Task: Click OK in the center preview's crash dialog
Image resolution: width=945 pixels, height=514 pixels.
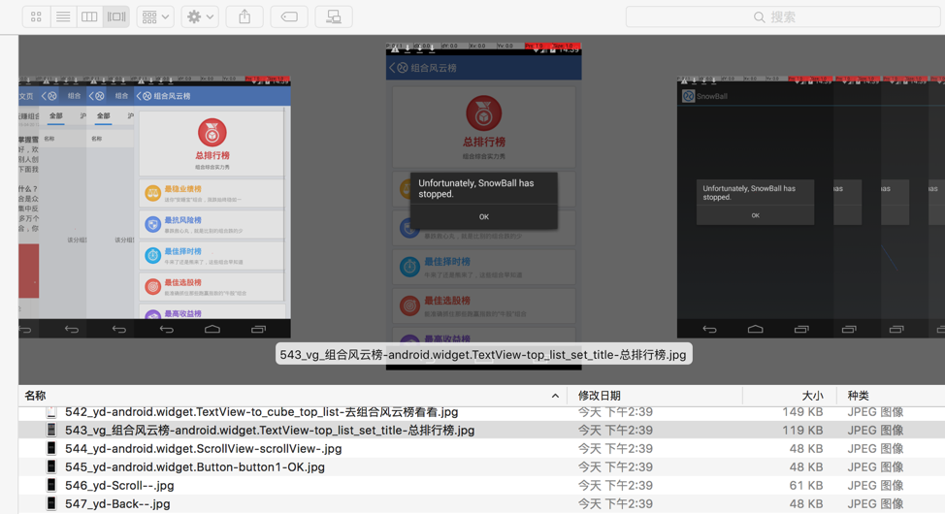Action: point(484,217)
